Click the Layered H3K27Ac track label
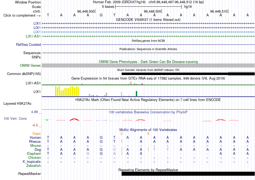The height and width of the screenshot is (180, 255). [x=17, y=104]
